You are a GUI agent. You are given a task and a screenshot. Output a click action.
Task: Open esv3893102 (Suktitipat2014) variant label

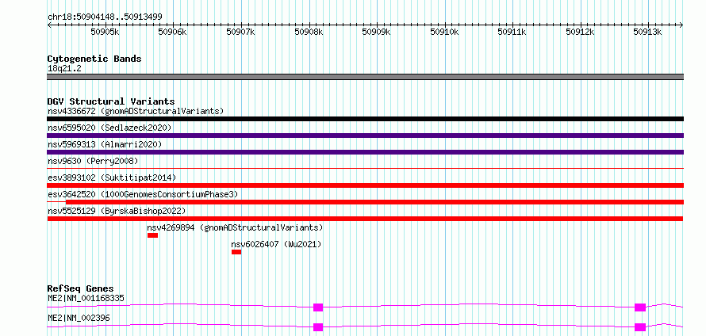(112, 178)
